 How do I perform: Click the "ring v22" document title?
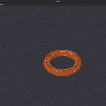(58, 1)
